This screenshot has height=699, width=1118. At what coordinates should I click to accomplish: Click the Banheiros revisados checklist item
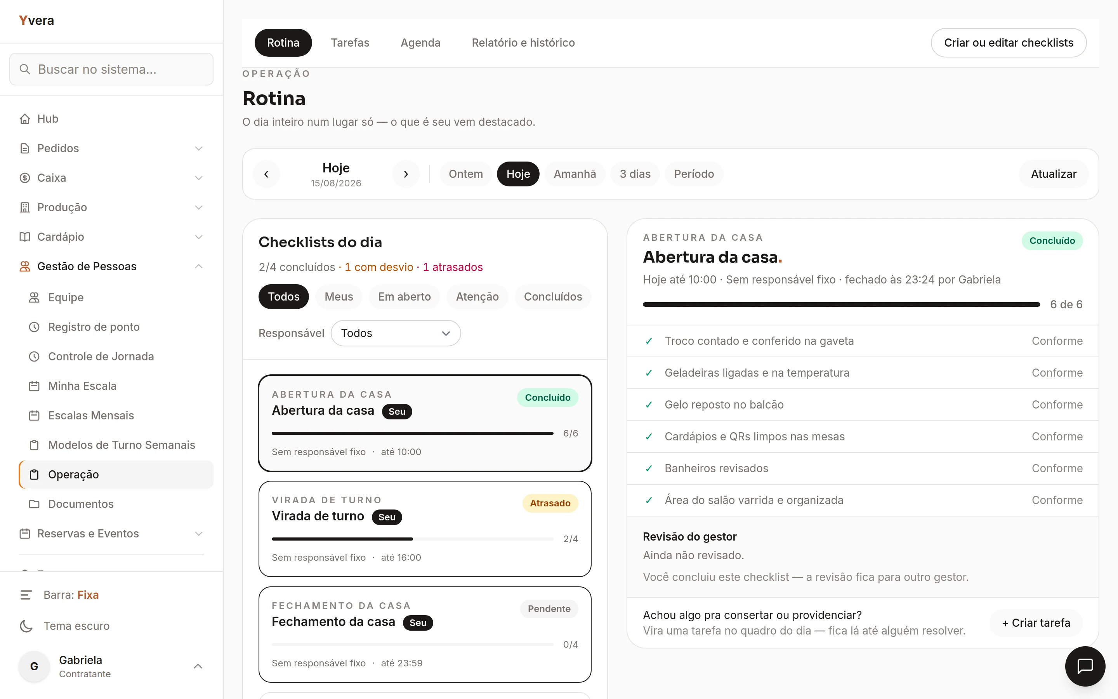point(863,468)
